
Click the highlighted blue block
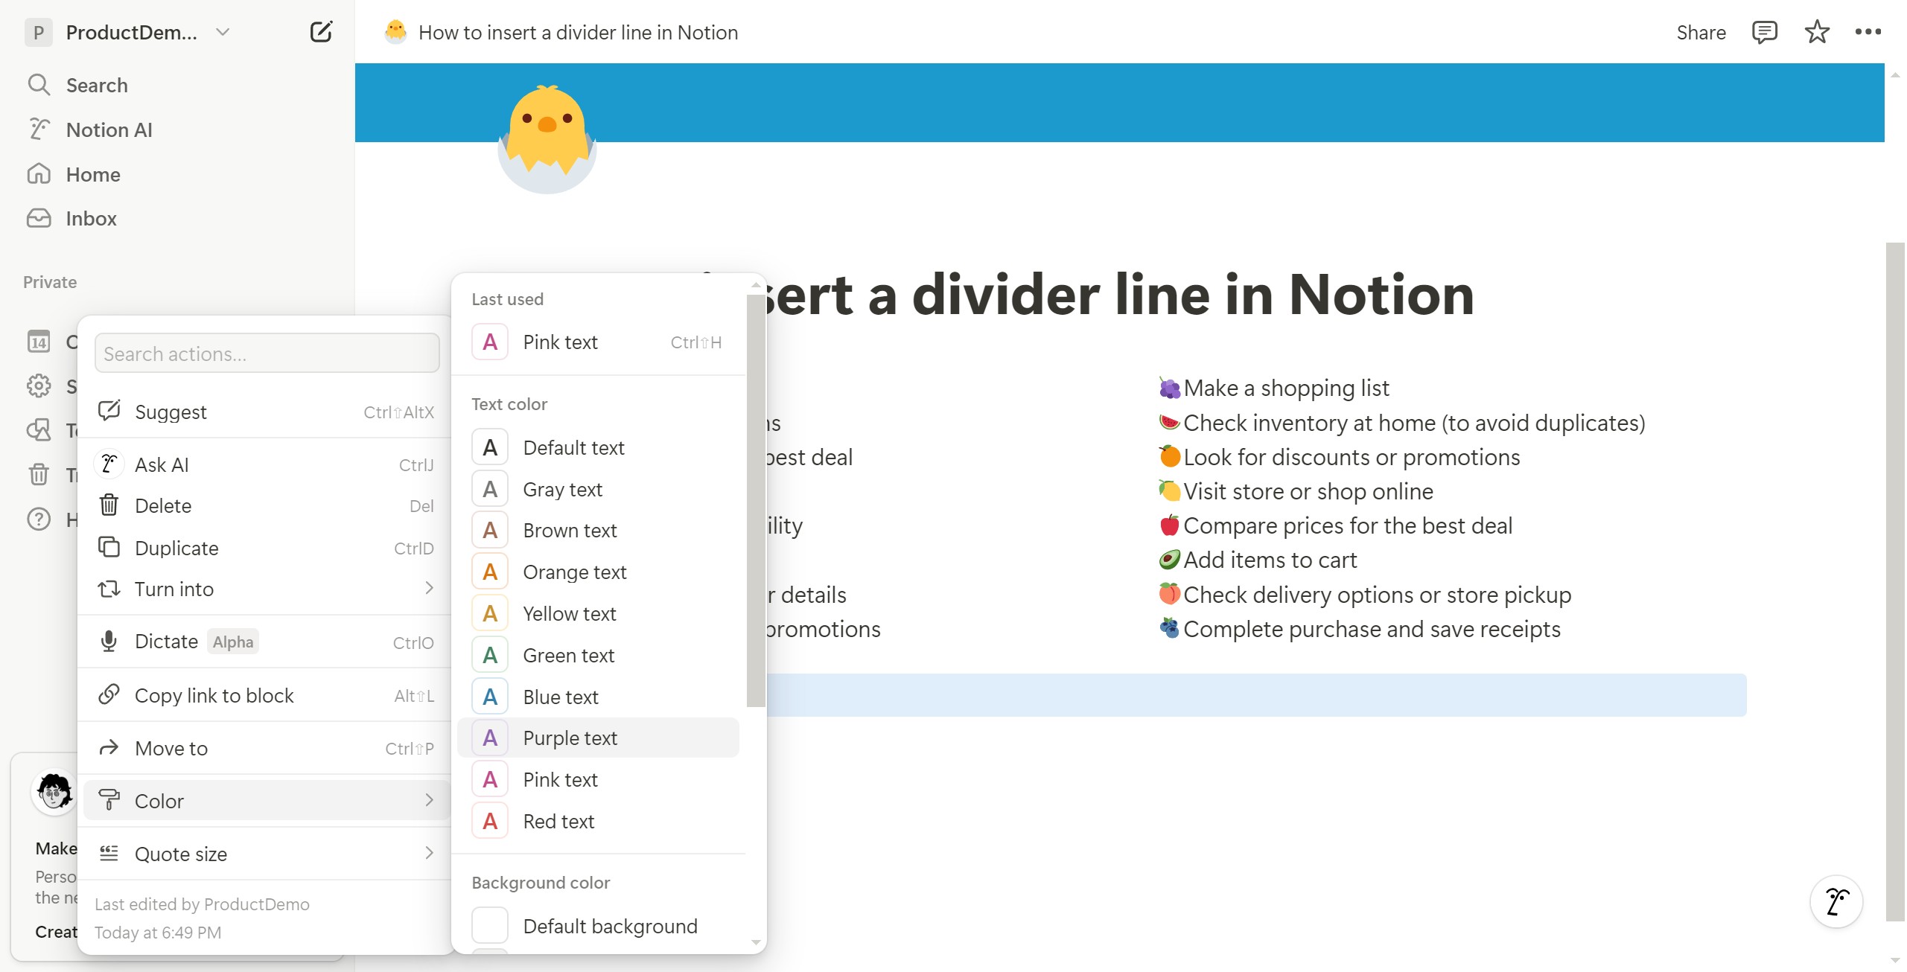1255,695
